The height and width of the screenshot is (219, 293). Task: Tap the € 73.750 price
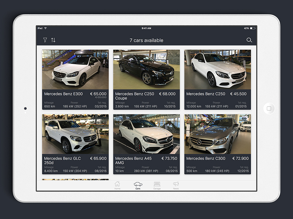pos(169,158)
